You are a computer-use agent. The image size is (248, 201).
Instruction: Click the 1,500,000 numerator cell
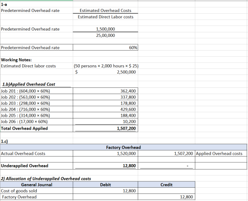[x=105, y=29]
